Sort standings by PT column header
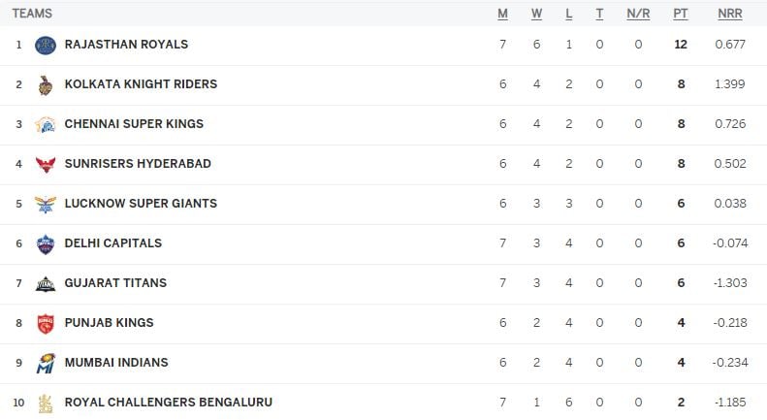 pyautogui.click(x=681, y=14)
